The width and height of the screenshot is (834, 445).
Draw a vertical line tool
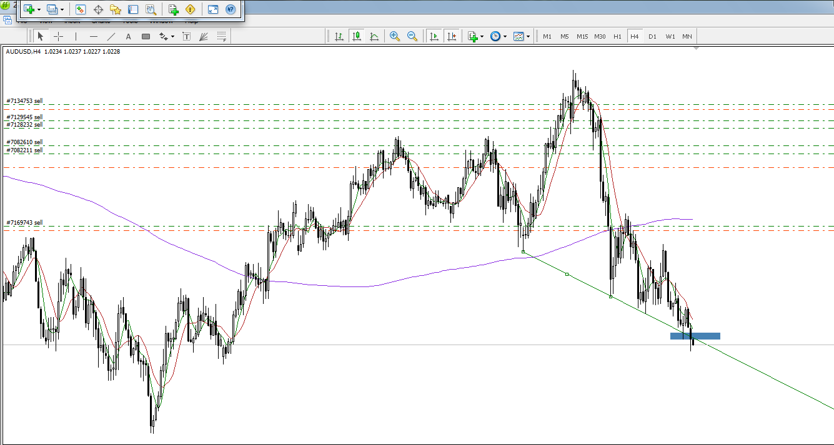(x=76, y=36)
